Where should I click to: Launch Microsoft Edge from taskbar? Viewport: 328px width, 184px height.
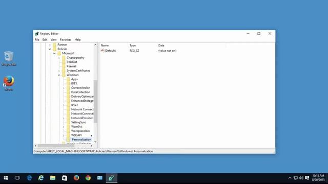pos(29,178)
